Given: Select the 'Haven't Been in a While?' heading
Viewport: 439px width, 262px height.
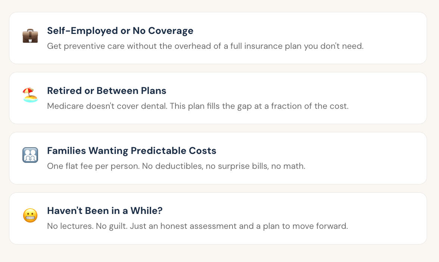Looking at the screenshot, I should pos(105,211).
